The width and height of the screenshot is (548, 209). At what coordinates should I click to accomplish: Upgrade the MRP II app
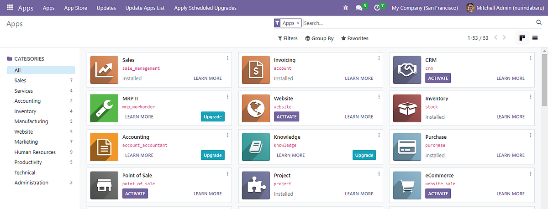(213, 117)
